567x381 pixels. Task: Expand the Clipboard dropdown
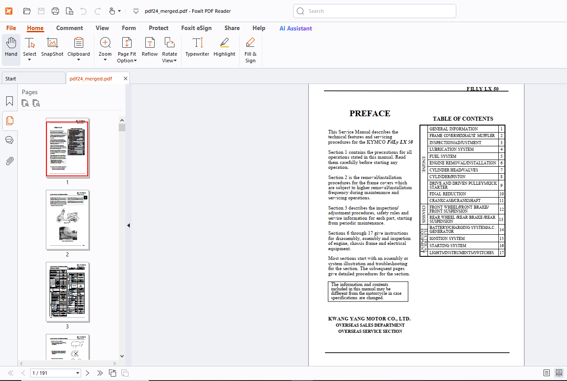(x=78, y=61)
